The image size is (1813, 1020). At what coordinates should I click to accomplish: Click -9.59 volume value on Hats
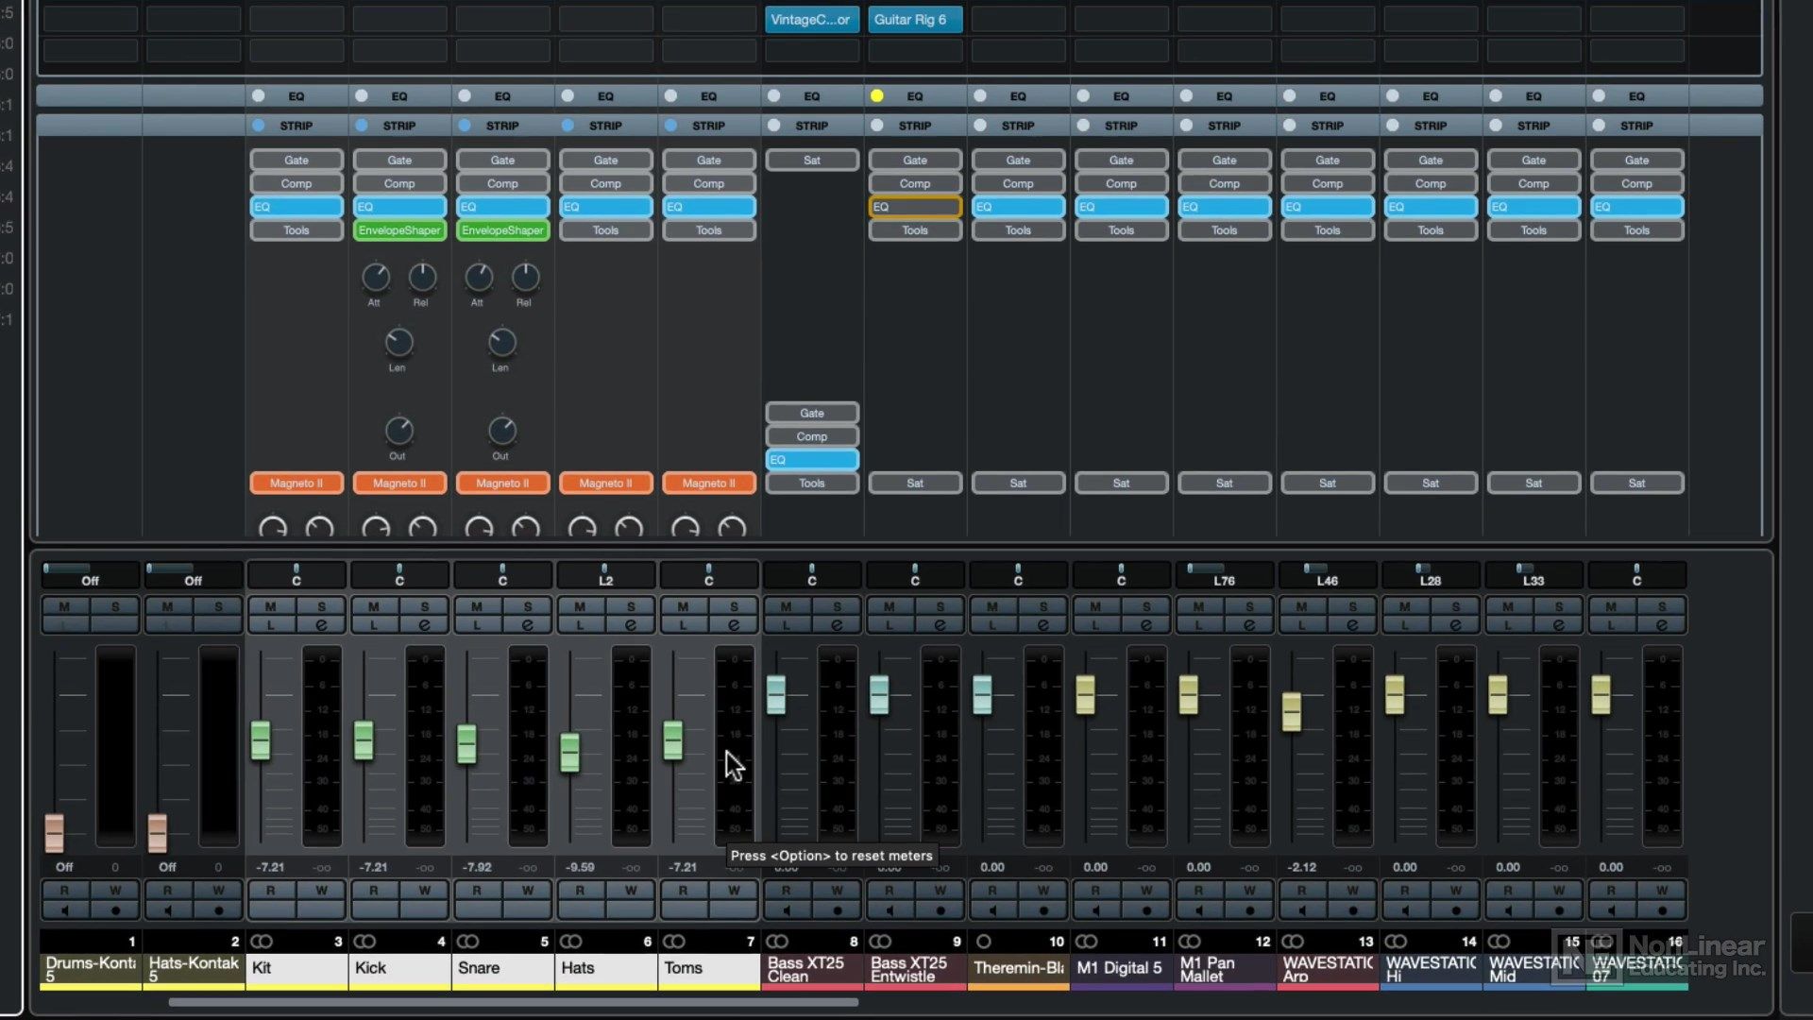coord(580,867)
